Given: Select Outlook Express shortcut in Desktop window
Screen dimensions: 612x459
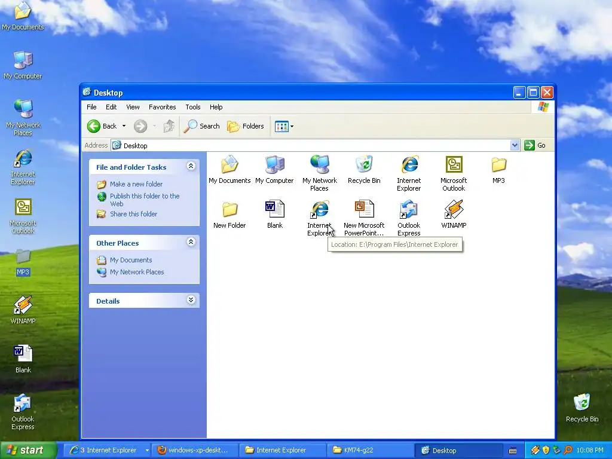Looking at the screenshot, I should (x=409, y=218).
